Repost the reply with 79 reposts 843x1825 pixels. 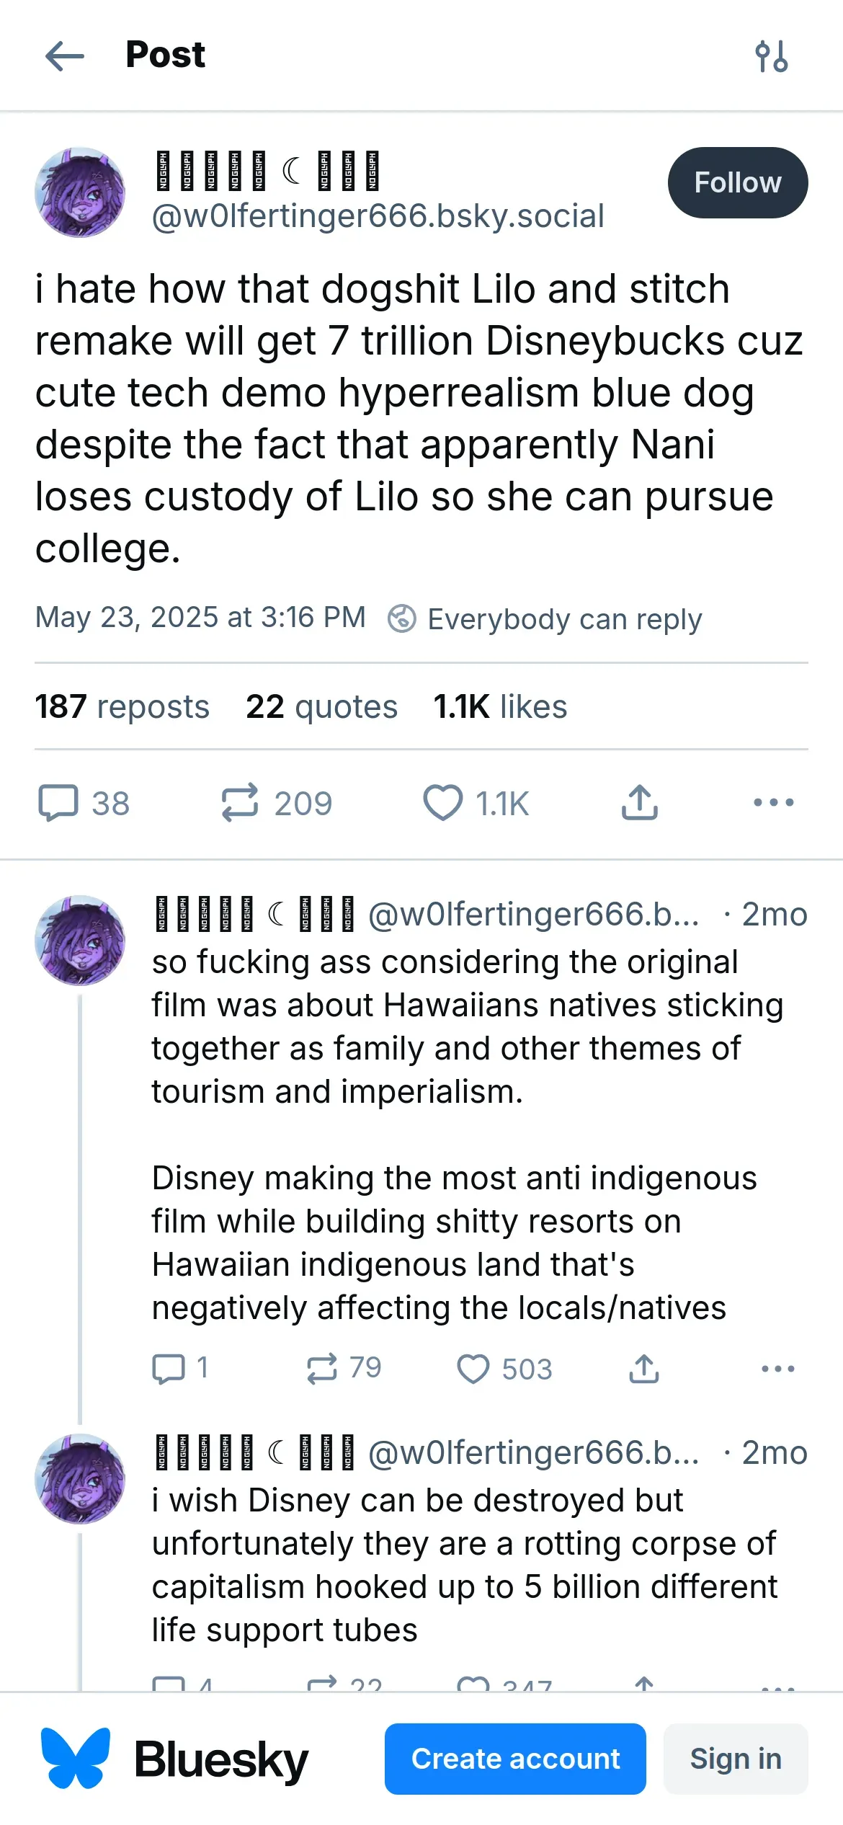[x=321, y=1368]
